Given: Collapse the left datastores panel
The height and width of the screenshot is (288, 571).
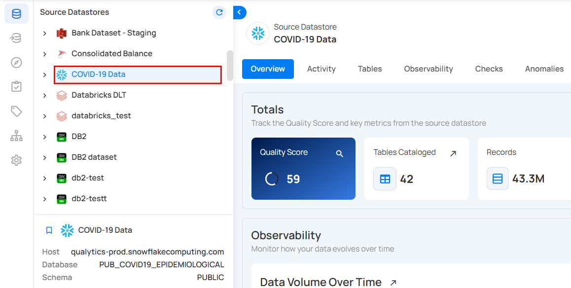Looking at the screenshot, I should 240,12.
